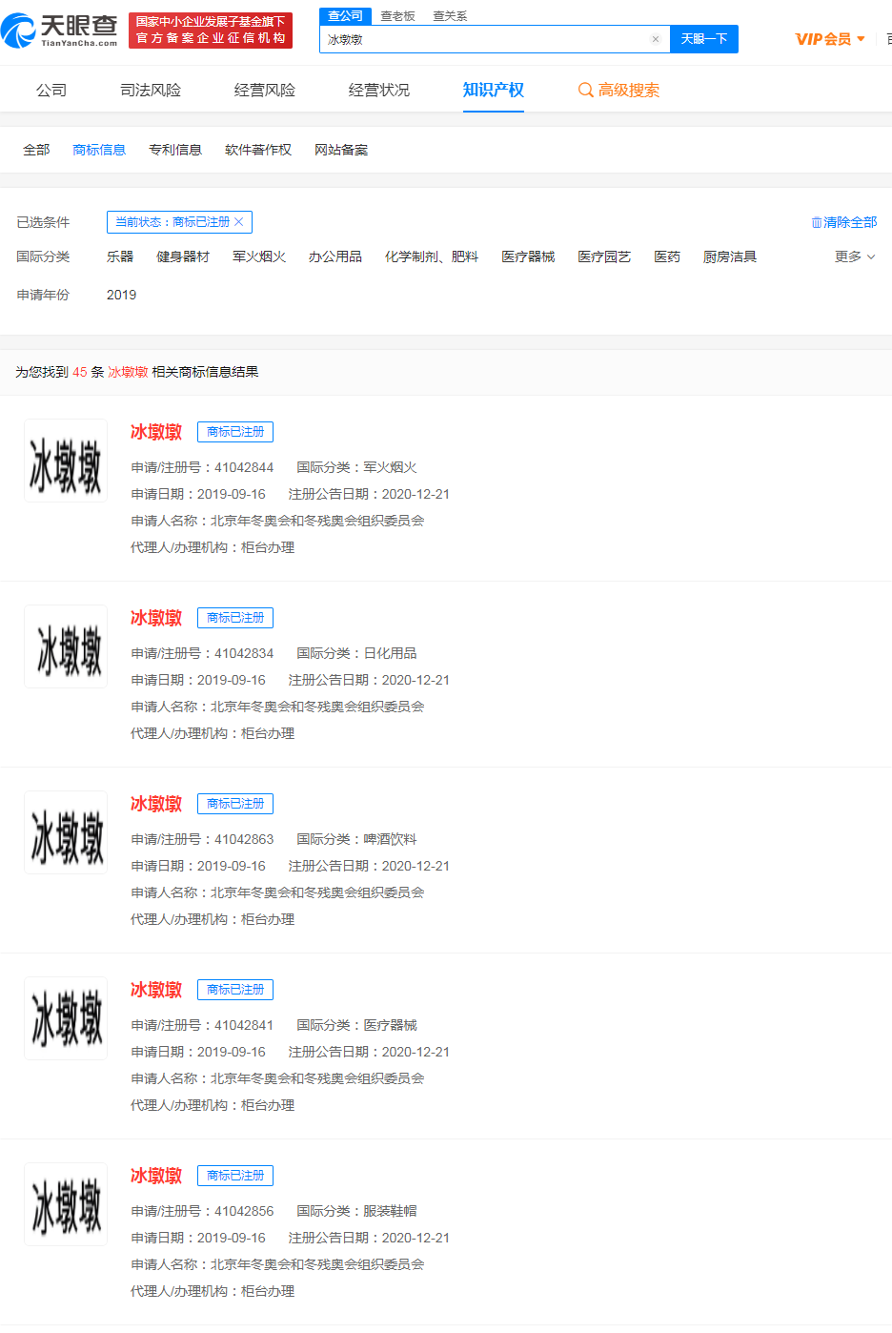The image size is (892, 1333).
Task: Switch to the 网站备案 tab
Action: pyautogui.click(x=340, y=150)
